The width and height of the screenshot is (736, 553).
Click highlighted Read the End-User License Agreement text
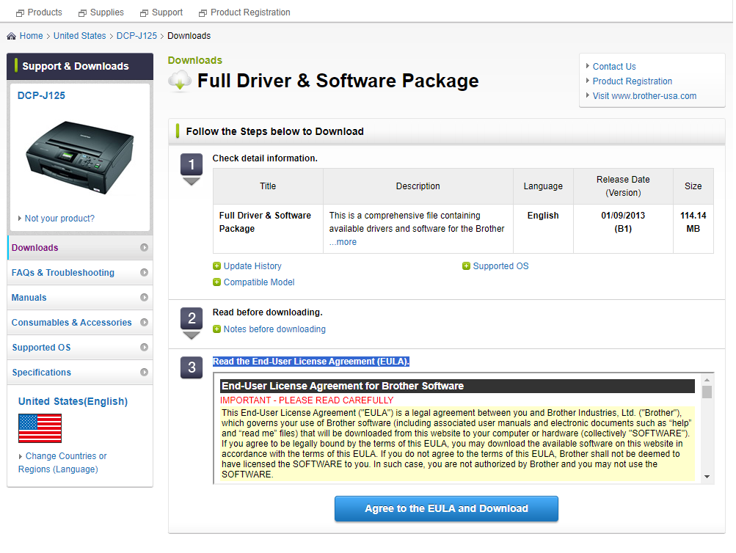(x=310, y=362)
